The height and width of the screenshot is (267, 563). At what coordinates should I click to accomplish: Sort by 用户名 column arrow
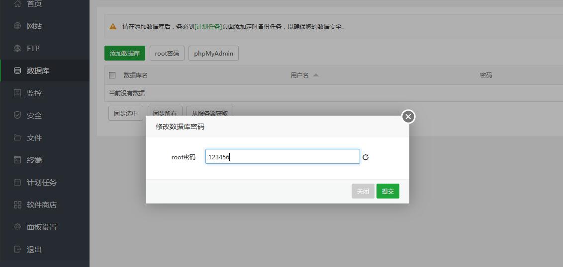click(x=316, y=75)
